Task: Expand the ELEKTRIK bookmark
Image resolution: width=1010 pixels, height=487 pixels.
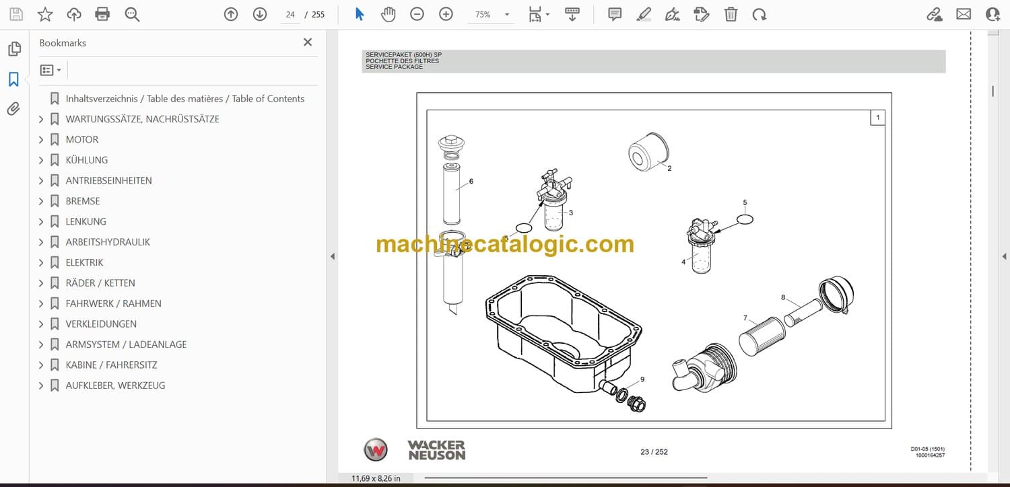Action: [41, 263]
